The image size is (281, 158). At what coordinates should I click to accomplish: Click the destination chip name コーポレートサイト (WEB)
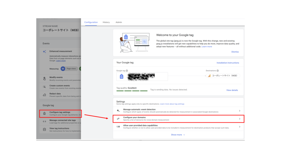tap(224, 76)
